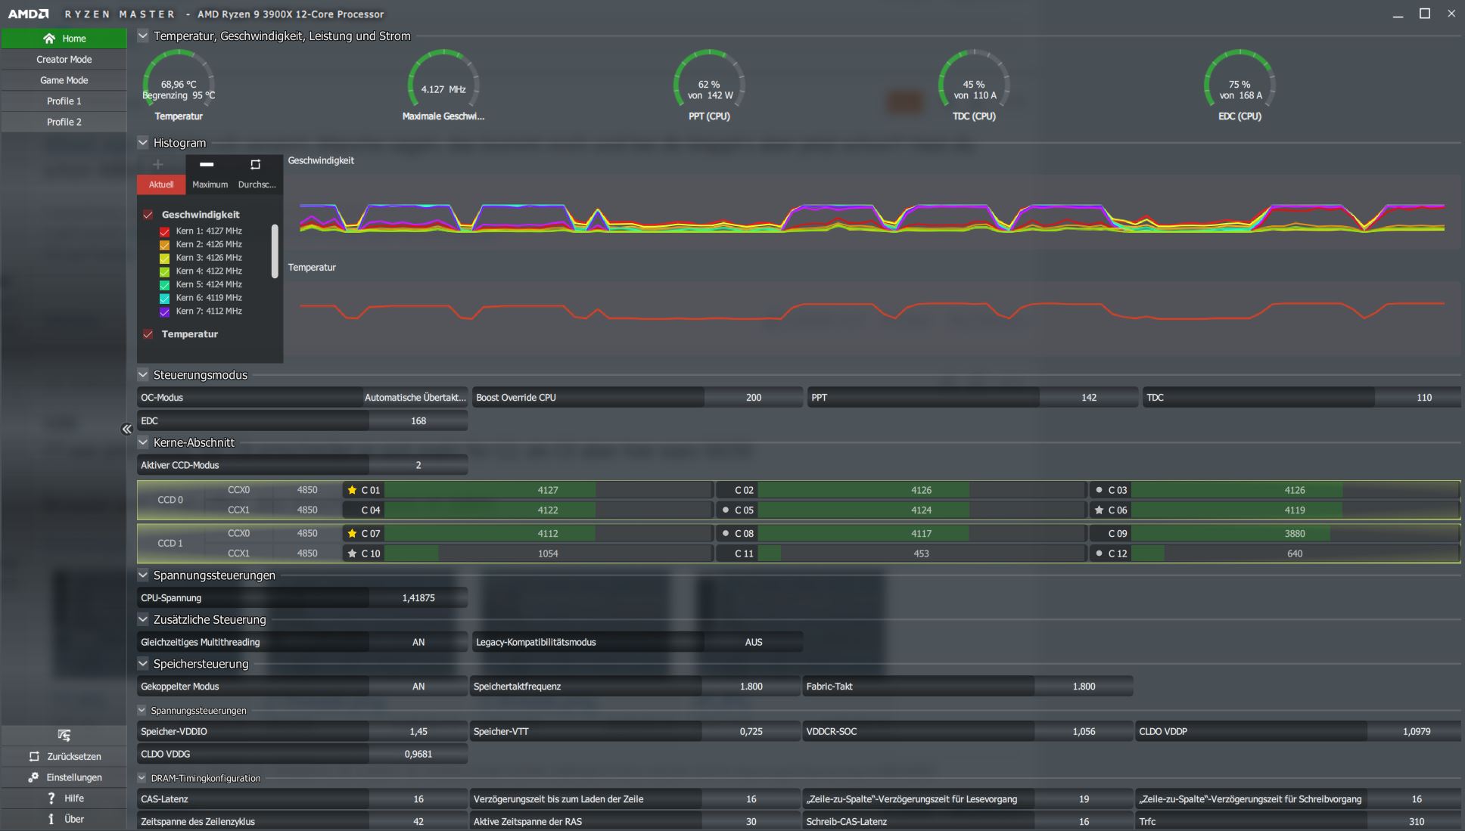Screen dimensions: 1465x831
Task: Collapse the Histogram section
Action: point(143,142)
